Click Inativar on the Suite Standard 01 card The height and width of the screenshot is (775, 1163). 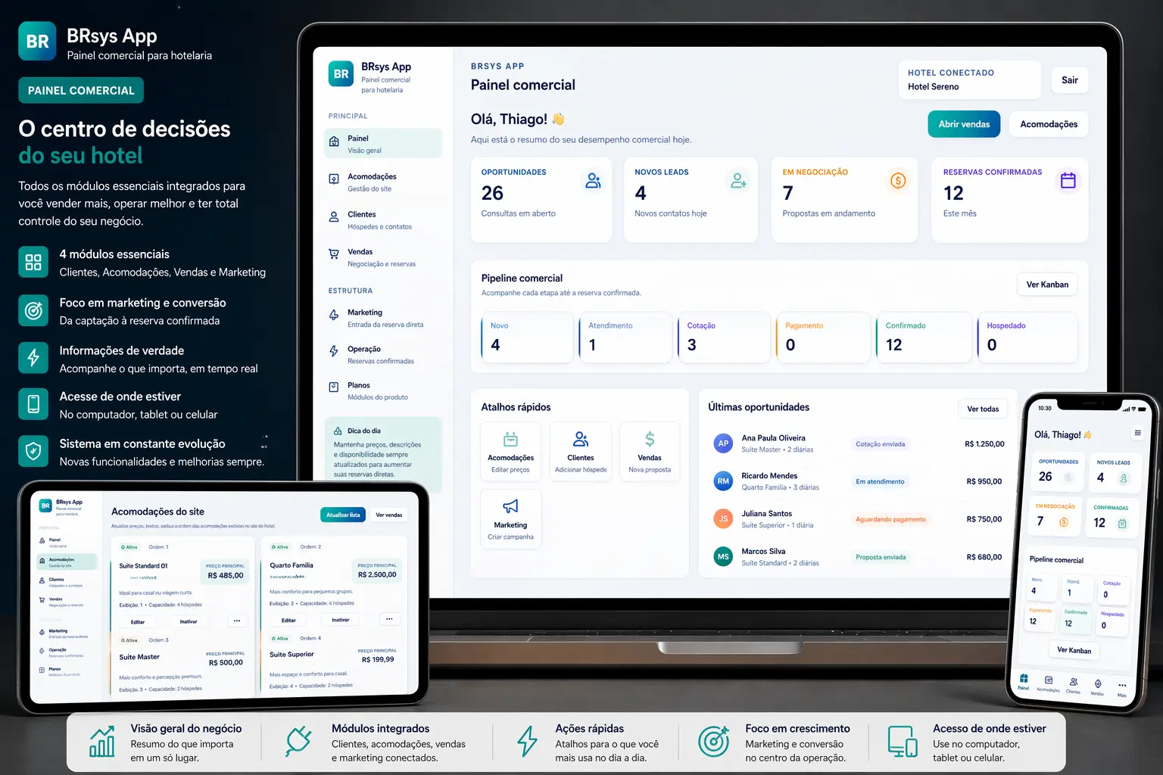[189, 621]
